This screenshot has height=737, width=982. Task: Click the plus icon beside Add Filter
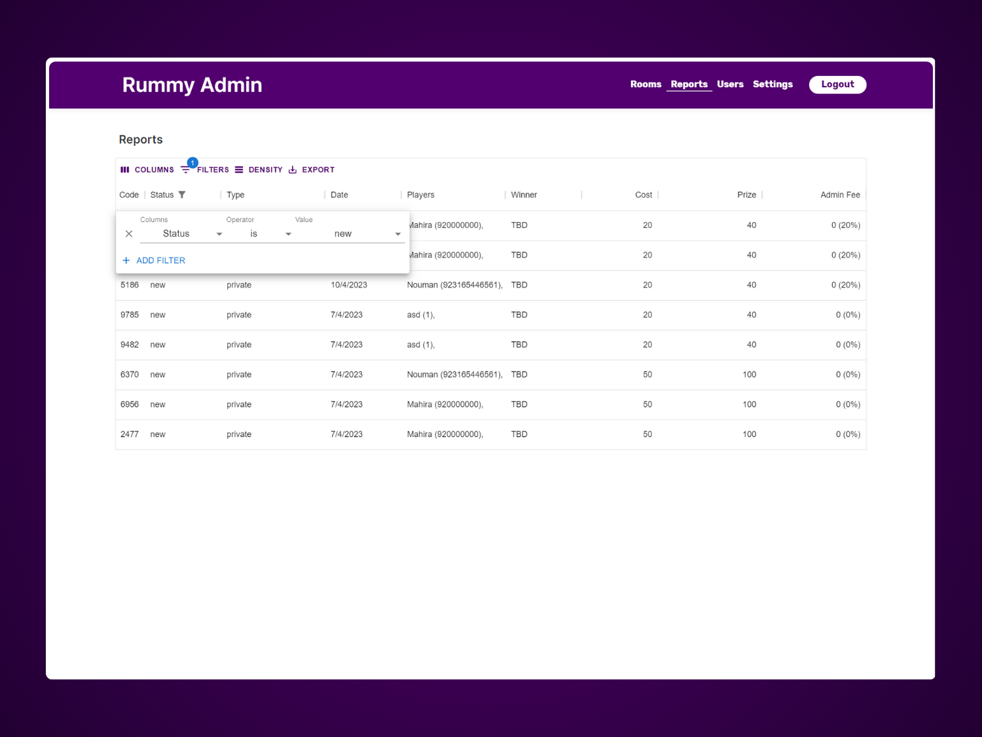point(126,261)
